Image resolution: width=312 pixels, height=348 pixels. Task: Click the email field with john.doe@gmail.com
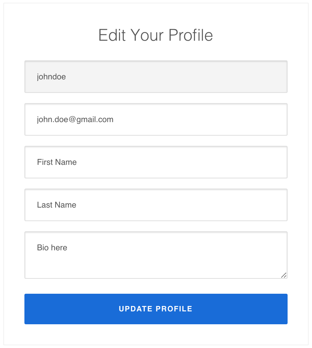(x=156, y=119)
